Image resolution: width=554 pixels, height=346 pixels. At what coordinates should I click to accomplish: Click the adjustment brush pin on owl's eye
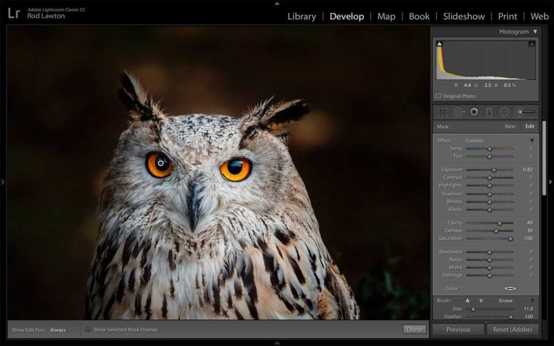161,163
